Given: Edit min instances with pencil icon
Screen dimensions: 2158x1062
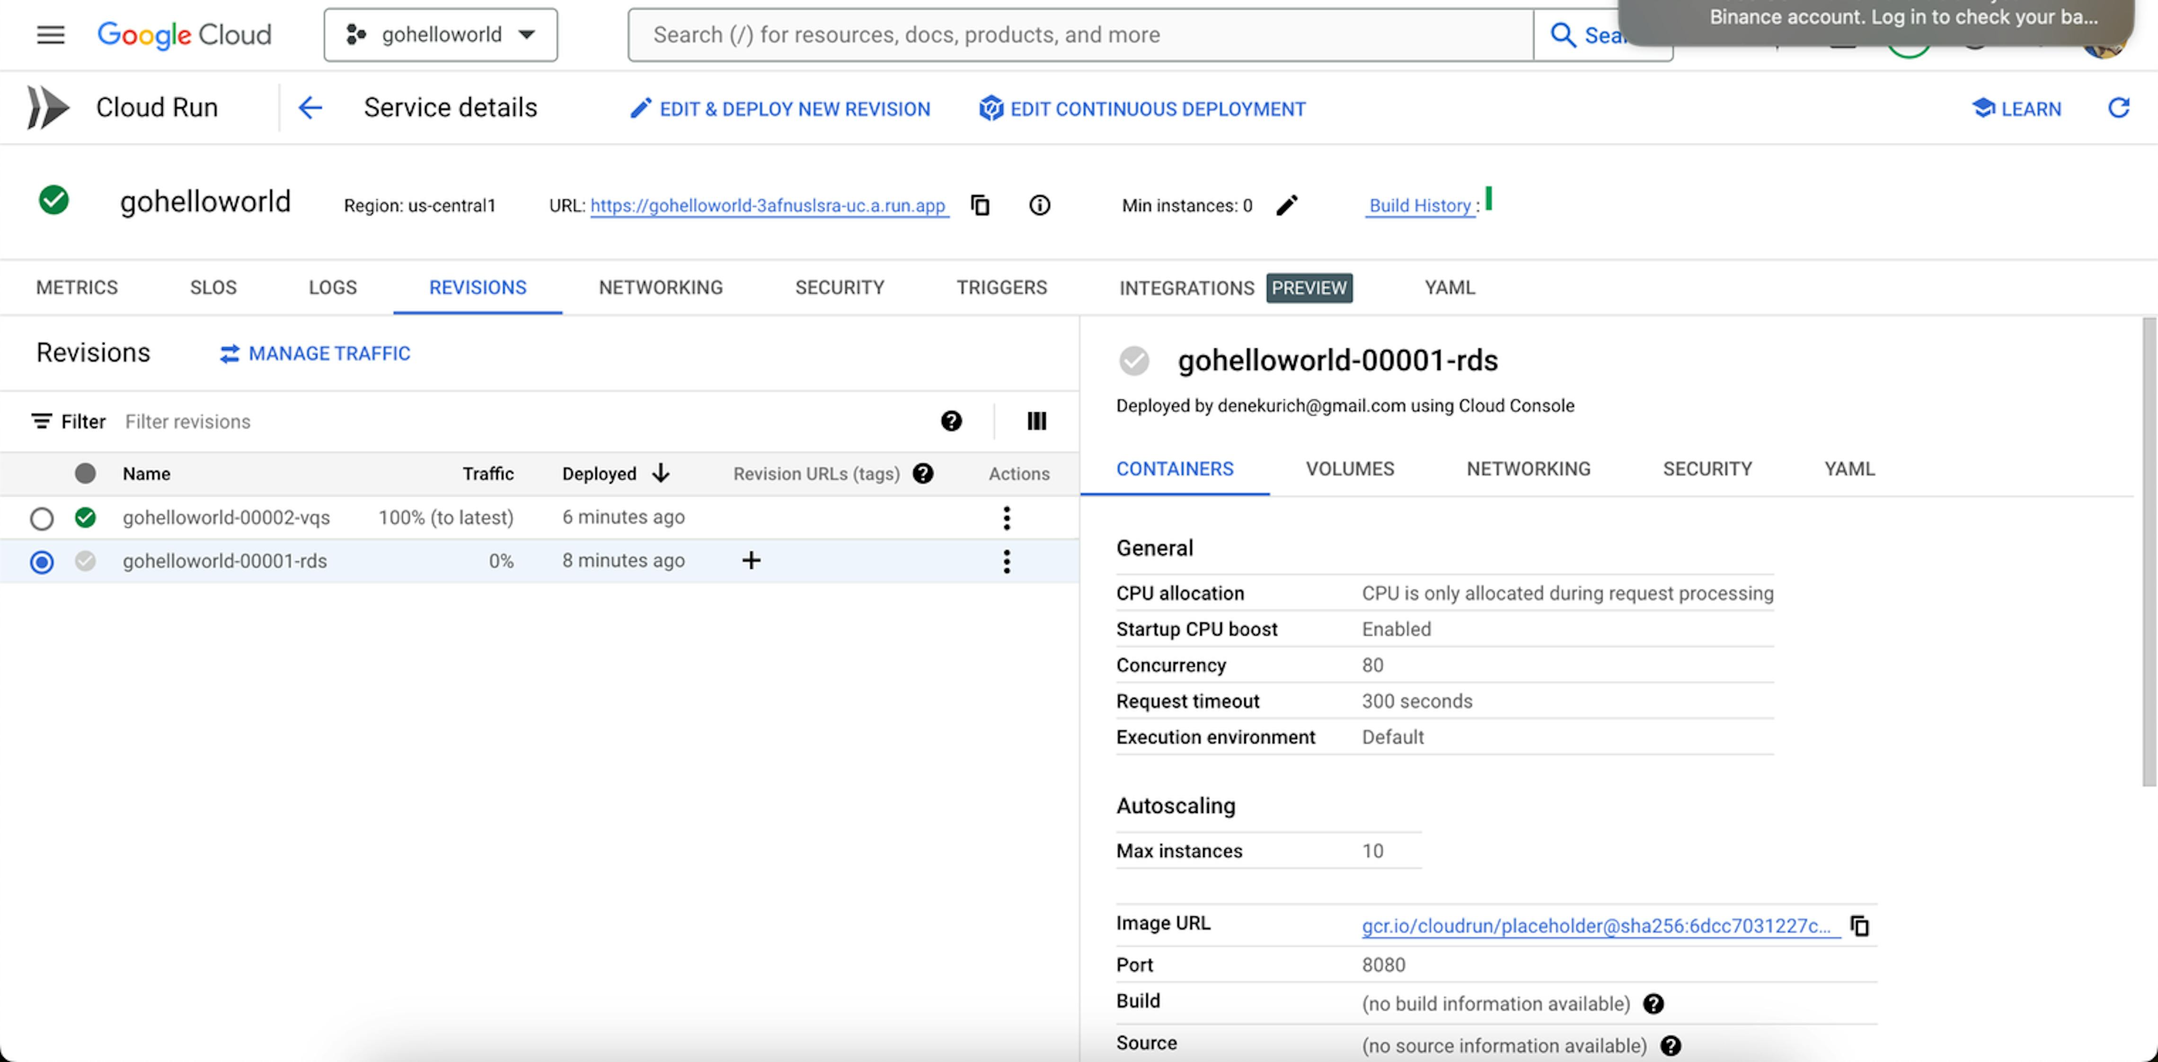Looking at the screenshot, I should coord(1287,205).
